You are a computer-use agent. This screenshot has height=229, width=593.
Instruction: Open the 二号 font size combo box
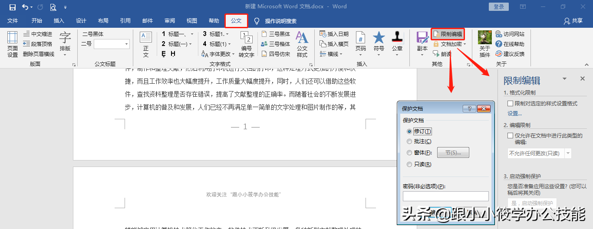(x=112, y=44)
